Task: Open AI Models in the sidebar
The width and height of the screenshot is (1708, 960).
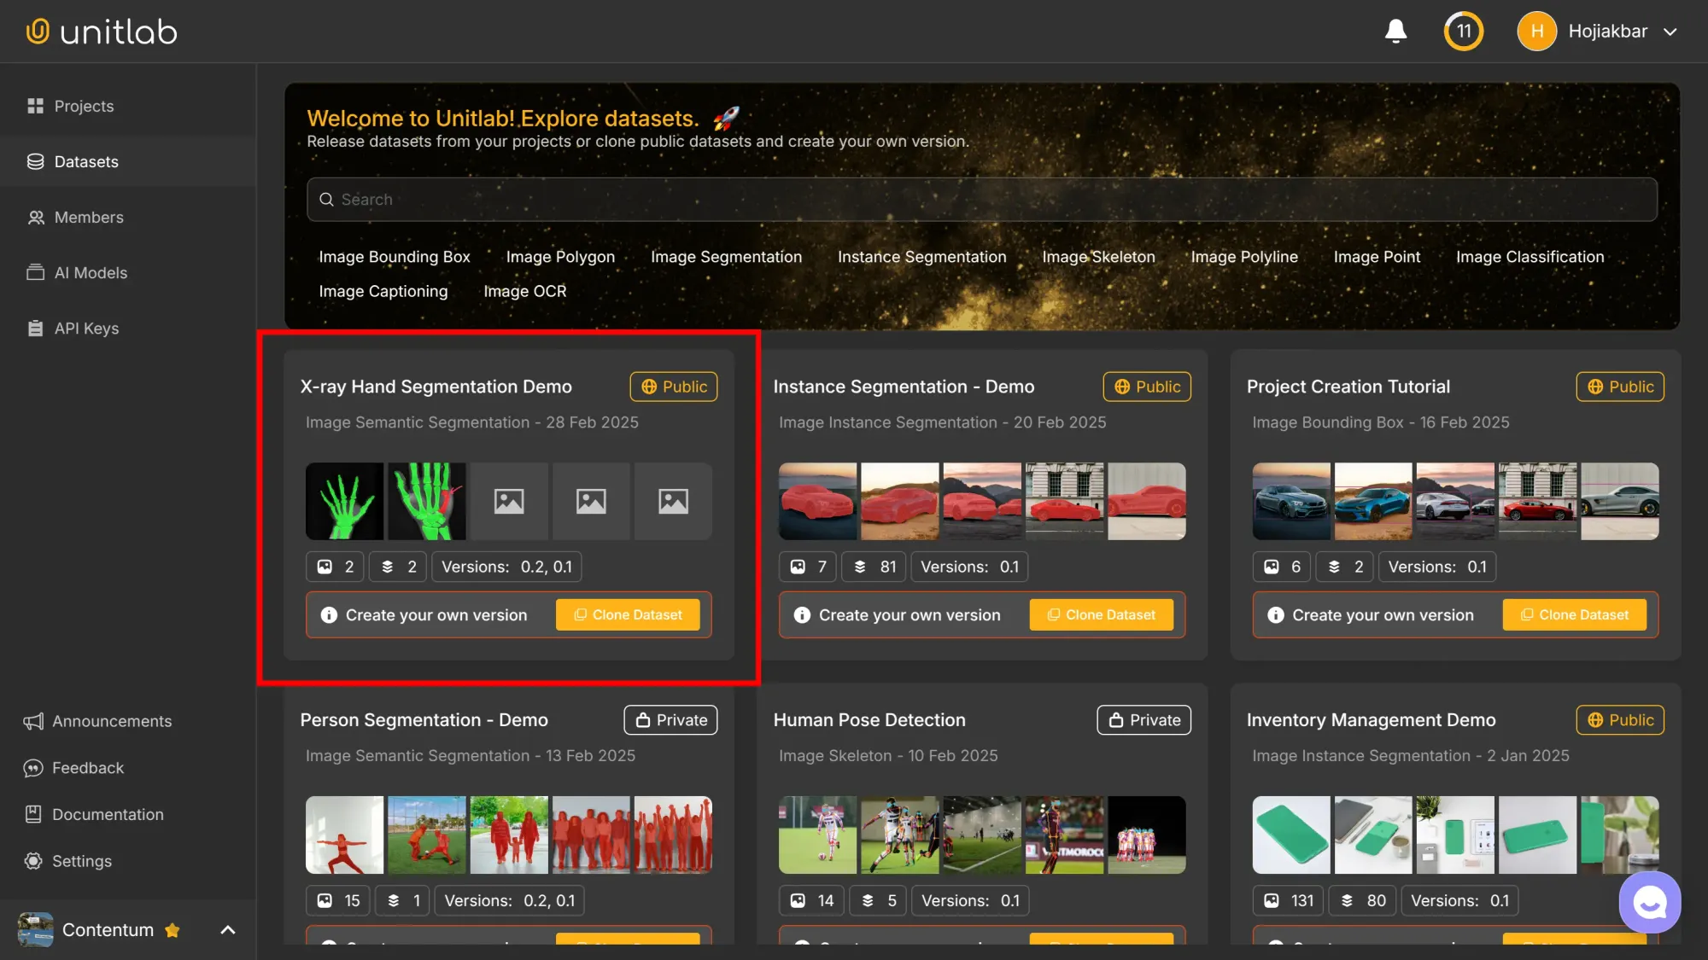Action: (x=90, y=273)
